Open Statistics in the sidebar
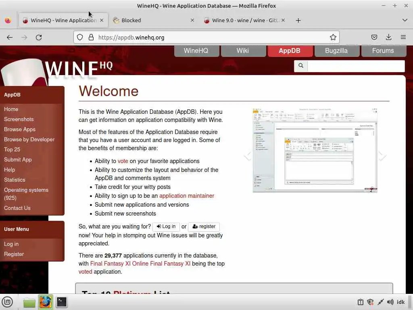The width and height of the screenshot is (413, 310). coord(15,180)
